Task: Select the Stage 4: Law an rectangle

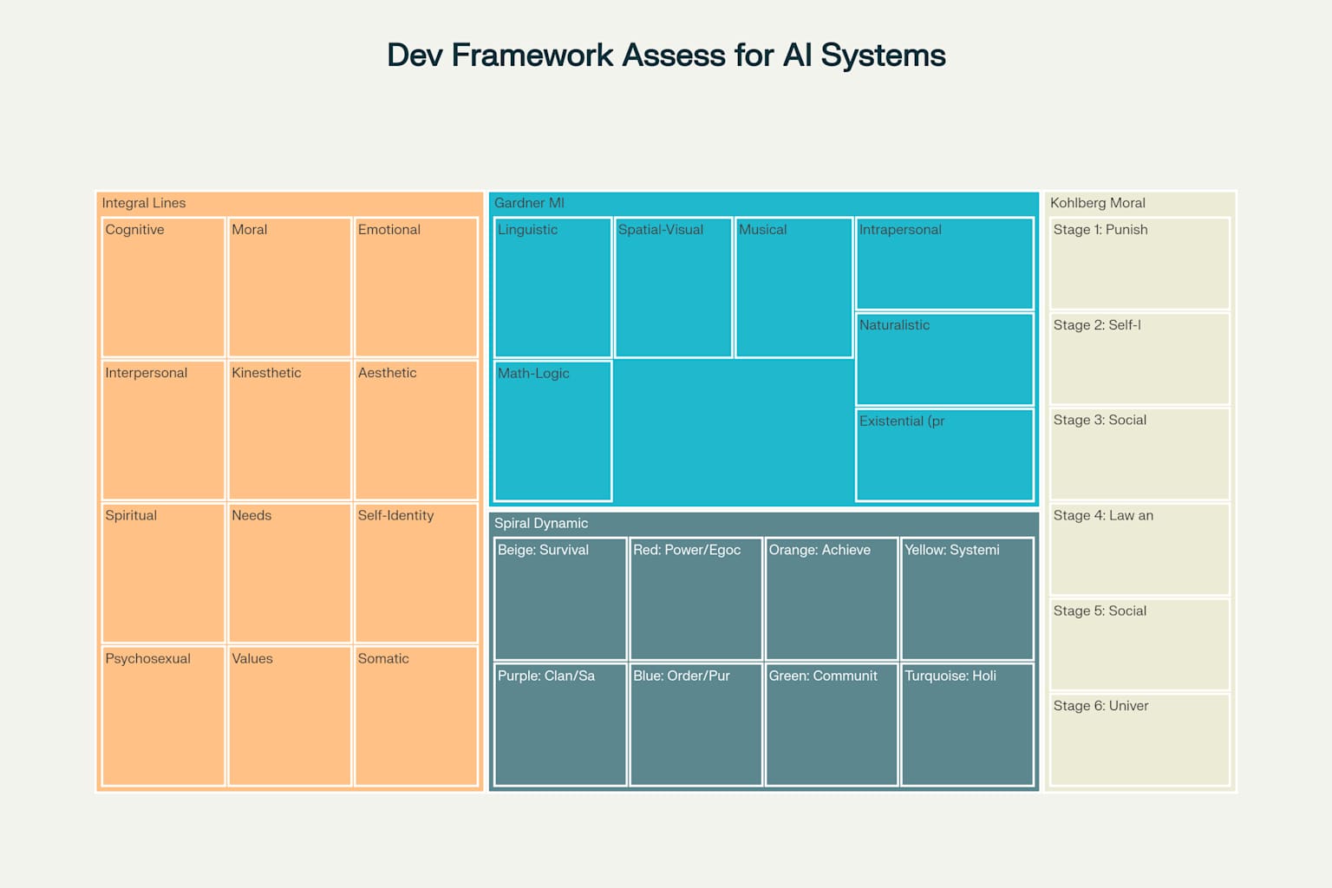Action: [x=1139, y=549]
